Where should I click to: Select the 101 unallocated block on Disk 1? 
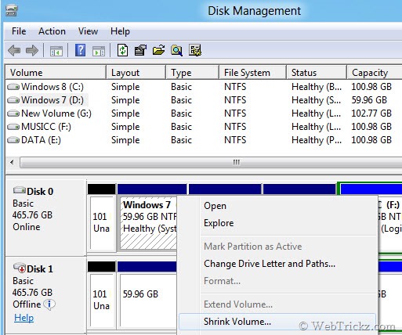point(102,295)
